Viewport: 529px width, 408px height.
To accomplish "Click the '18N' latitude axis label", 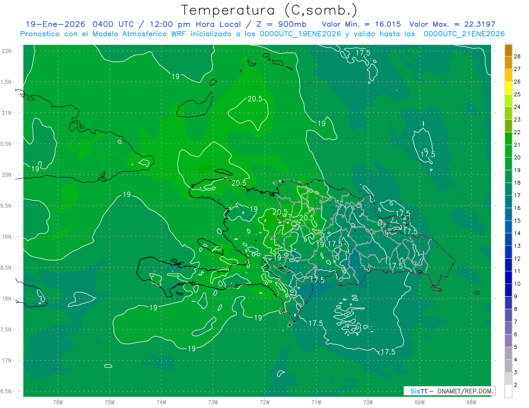I will pos(7,299).
